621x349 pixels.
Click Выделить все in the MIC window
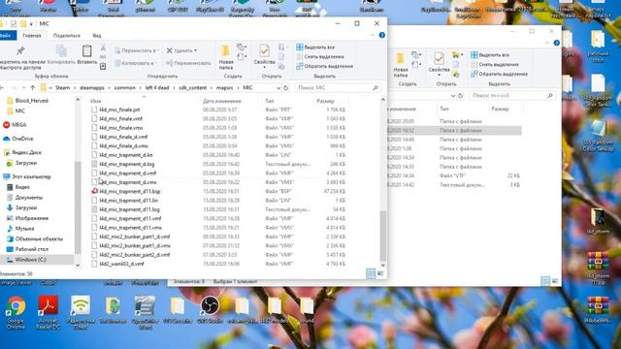pyautogui.click(x=315, y=48)
